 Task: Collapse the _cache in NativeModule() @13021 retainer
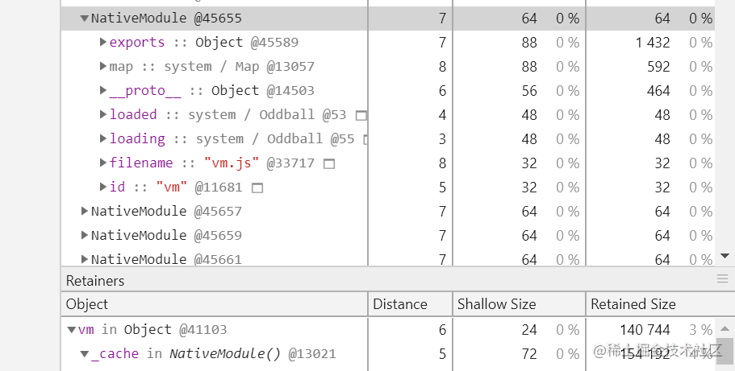coord(84,354)
